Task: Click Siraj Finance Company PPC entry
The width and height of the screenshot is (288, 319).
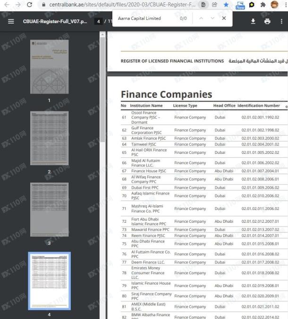Action: [x=152, y=296]
